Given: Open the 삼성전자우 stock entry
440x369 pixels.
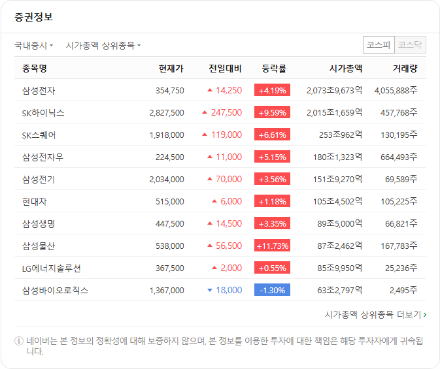Looking at the screenshot, I should [x=42, y=157].
